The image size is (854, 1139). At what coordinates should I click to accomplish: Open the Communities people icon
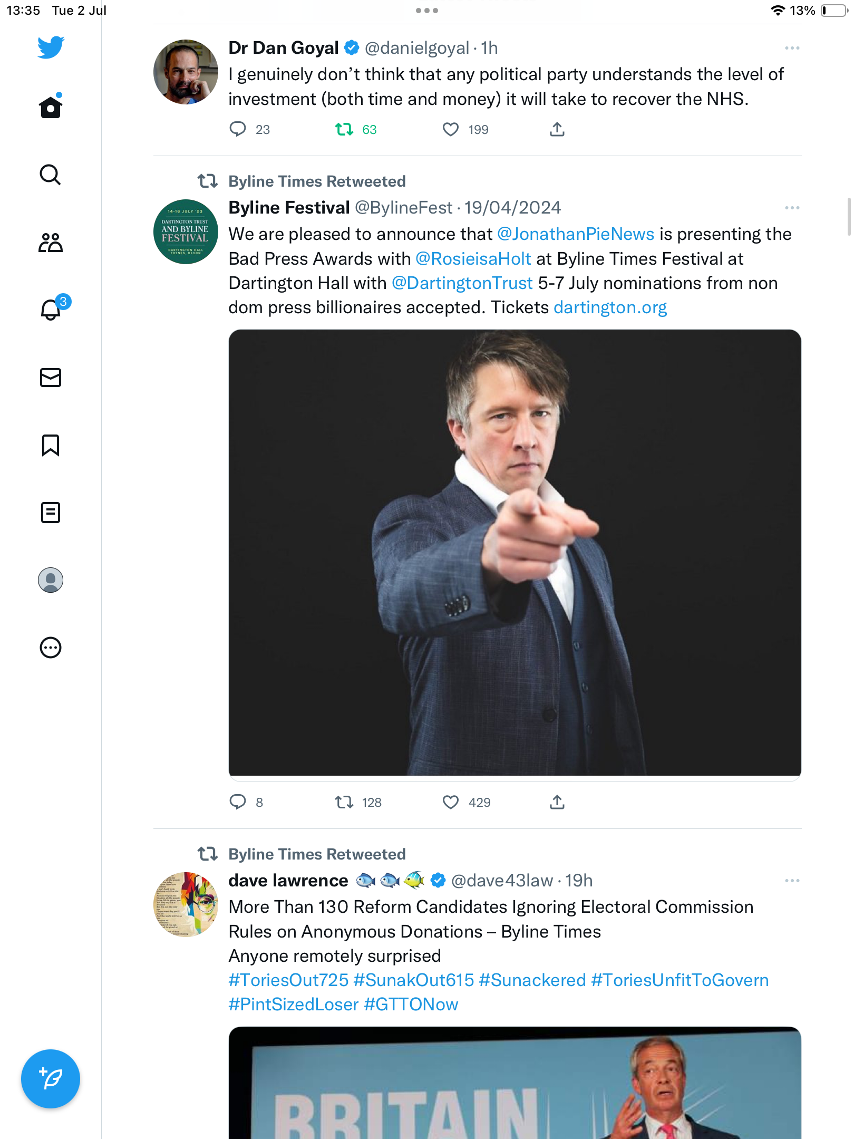click(51, 243)
